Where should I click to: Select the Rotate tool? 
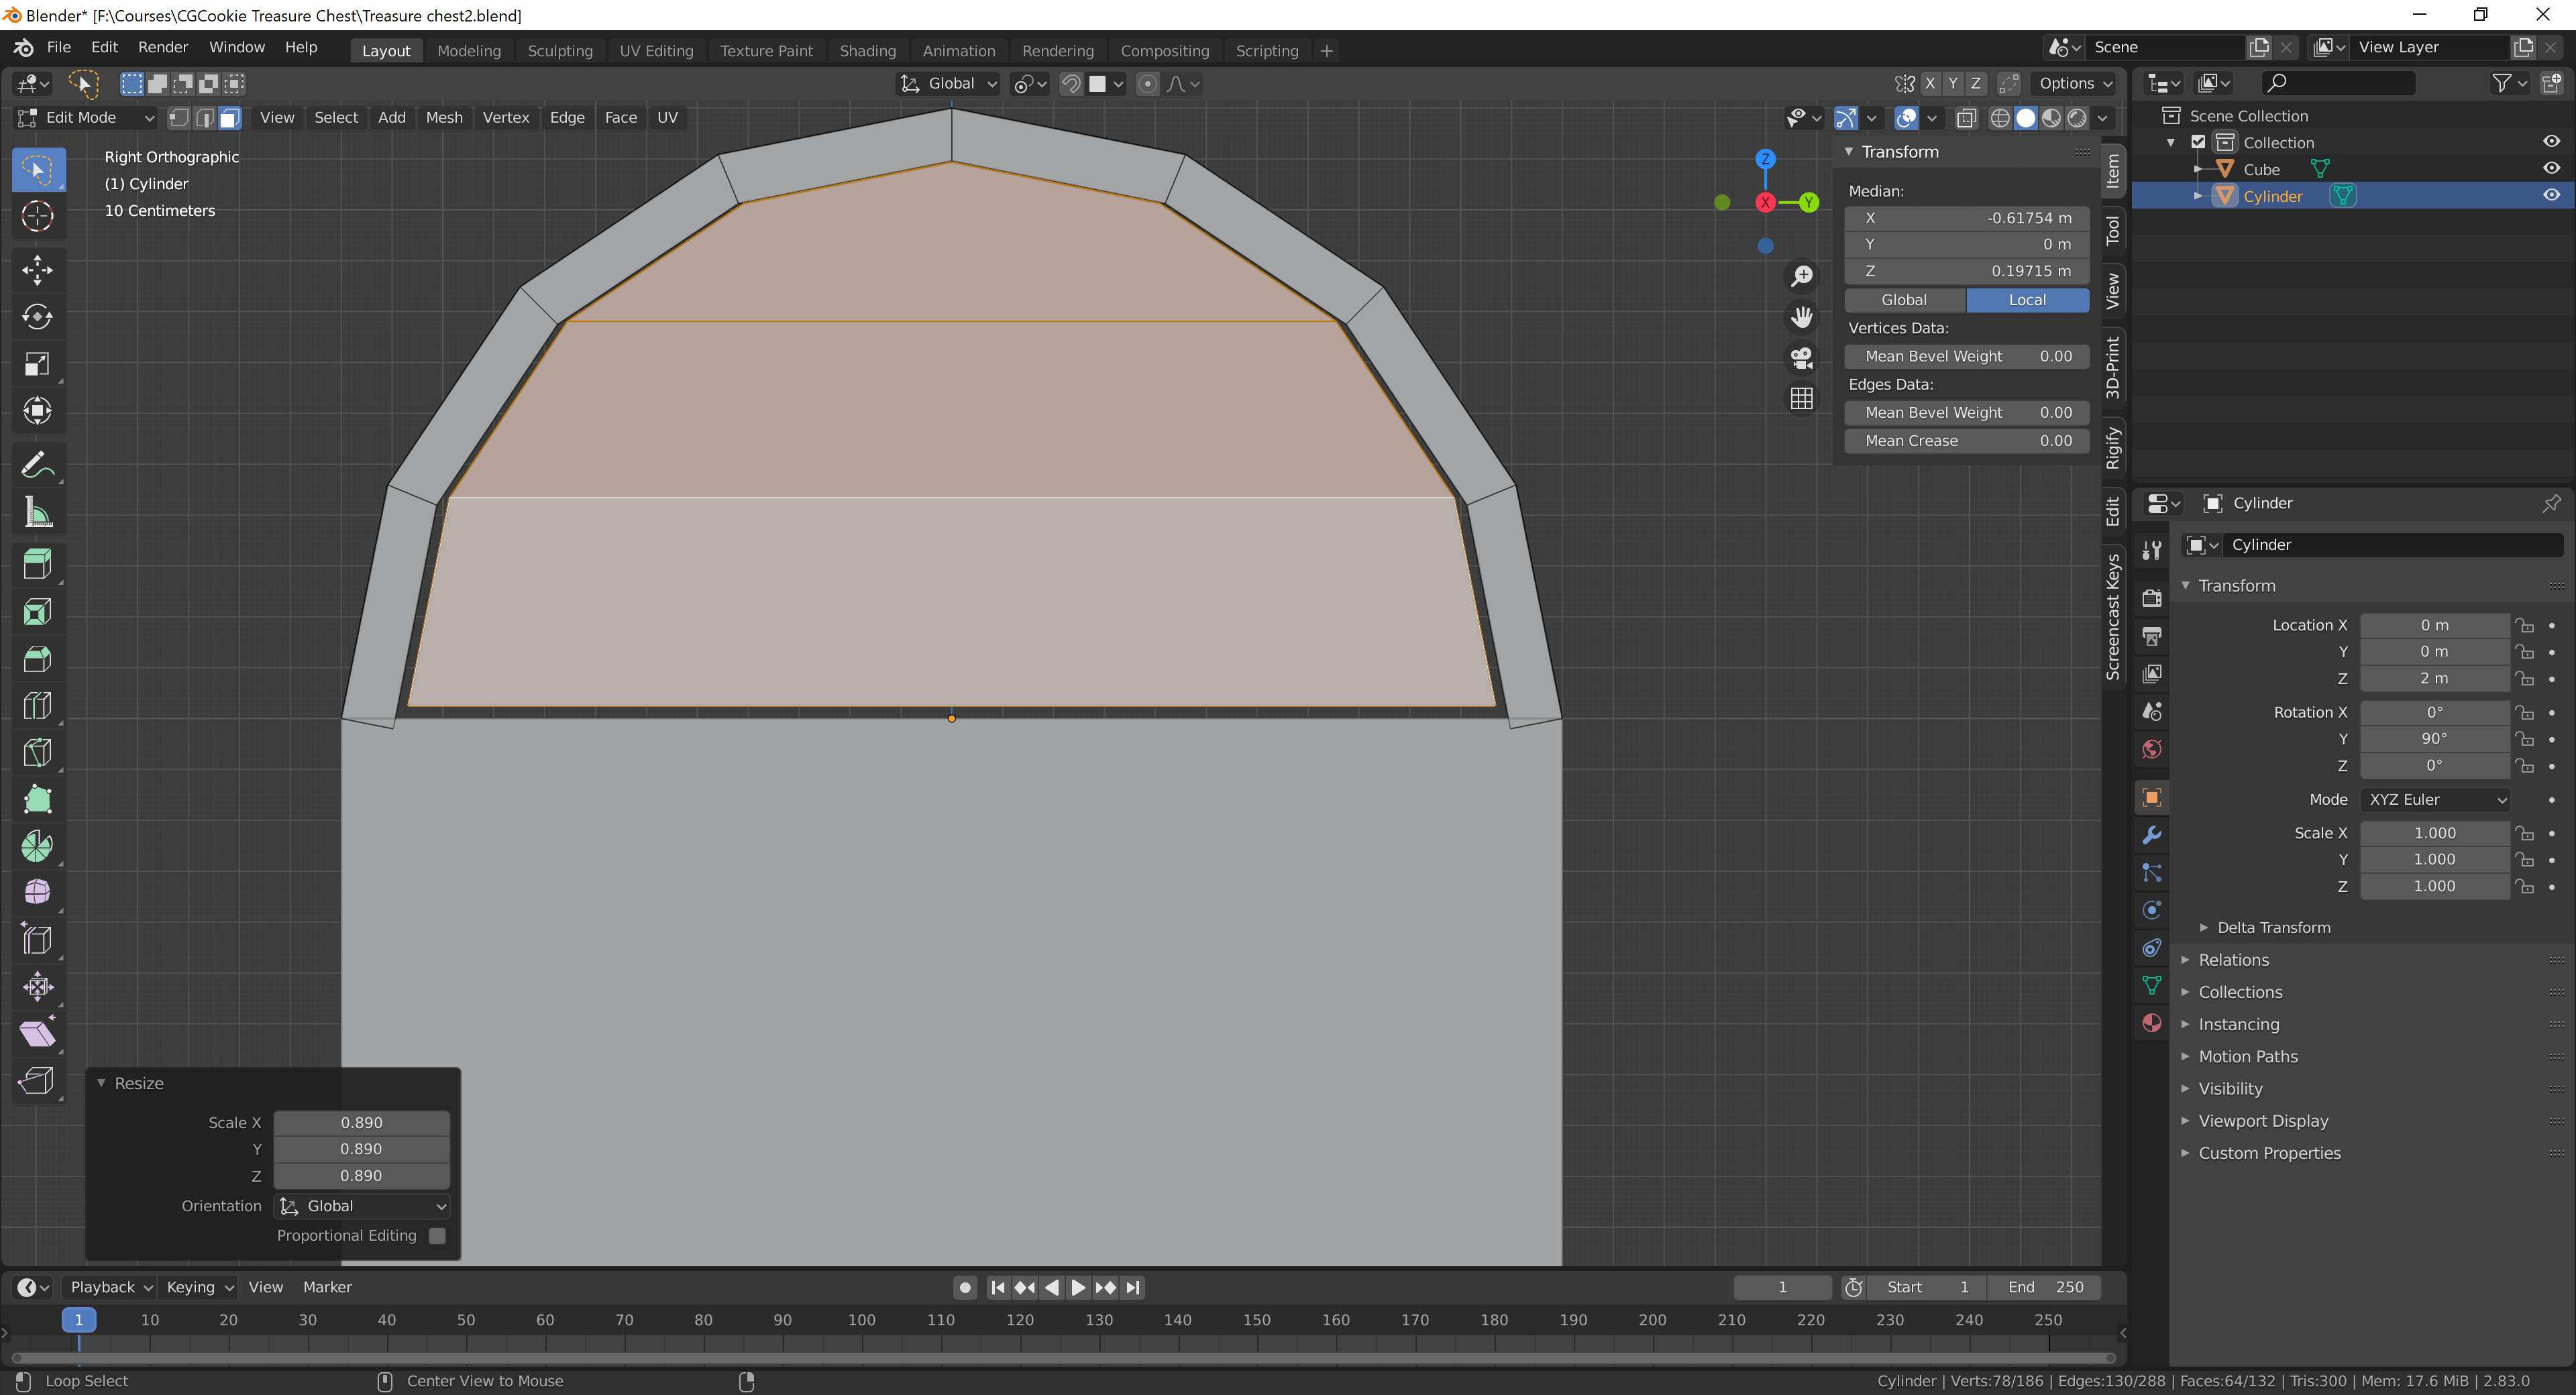click(37, 317)
